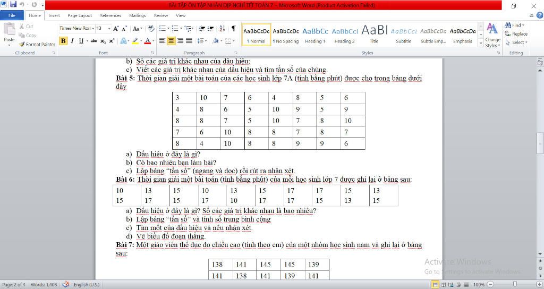Switch to Draft view icon
The height and width of the screenshot is (289, 544).
coord(466,285)
